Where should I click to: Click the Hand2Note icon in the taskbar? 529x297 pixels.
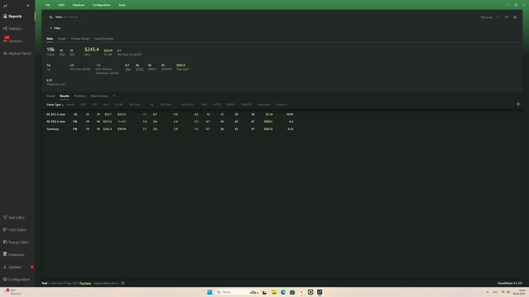click(x=320, y=292)
